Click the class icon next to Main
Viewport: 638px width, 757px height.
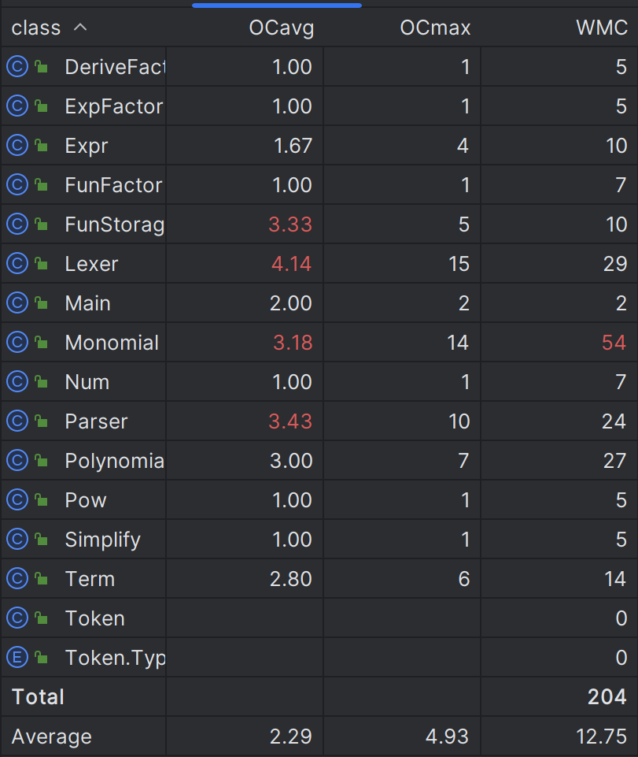17,303
